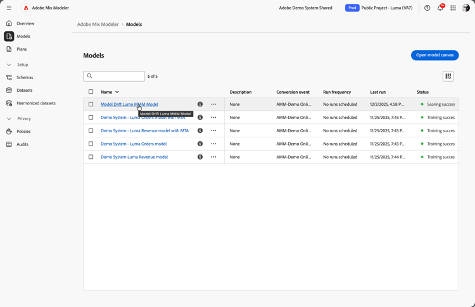Click the Run frequency column header
The image size is (475, 307).
tap(337, 92)
